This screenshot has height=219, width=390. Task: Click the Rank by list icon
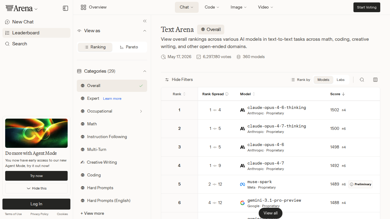(293, 80)
